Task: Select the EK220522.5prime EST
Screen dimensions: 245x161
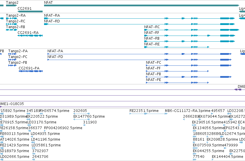Action: [x=29, y=119]
